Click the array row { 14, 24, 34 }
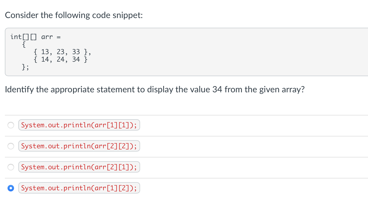 tap(61, 59)
